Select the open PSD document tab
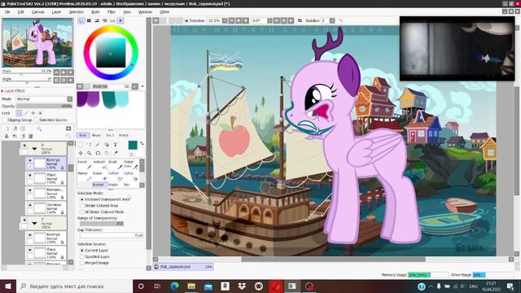The width and height of the screenshot is (521, 293). [182, 267]
